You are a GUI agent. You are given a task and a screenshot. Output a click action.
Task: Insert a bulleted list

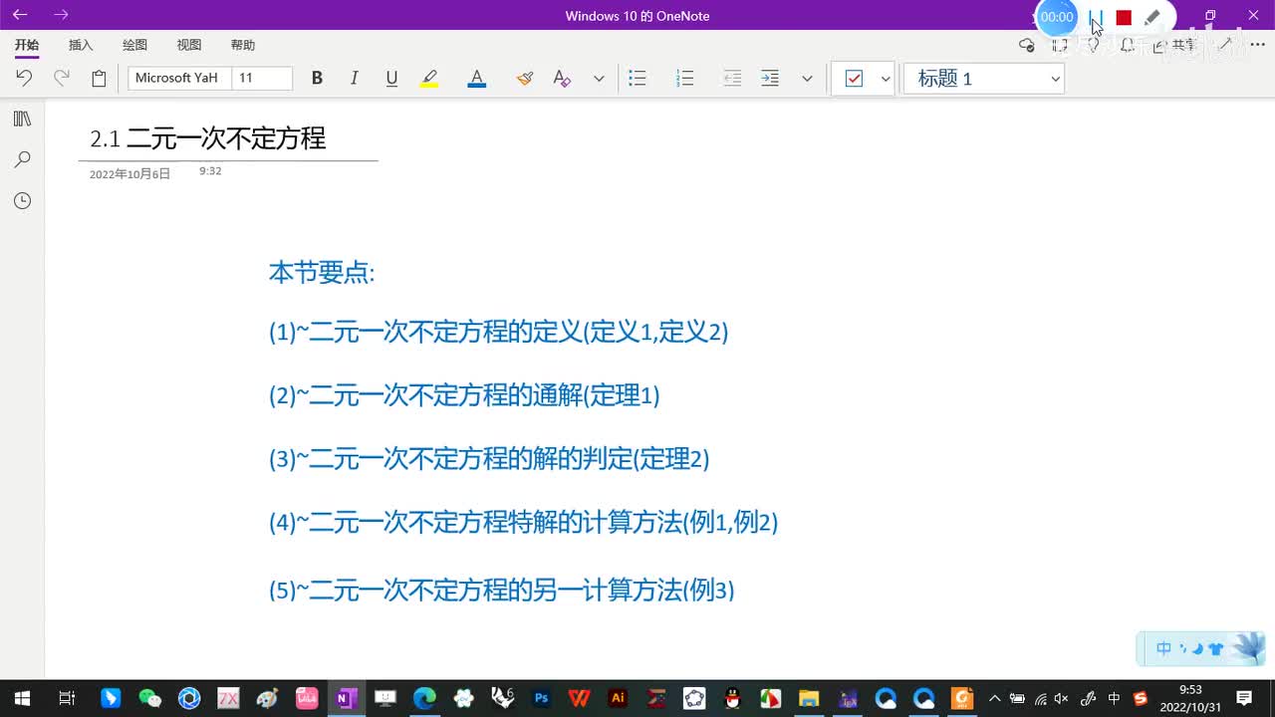tap(637, 78)
